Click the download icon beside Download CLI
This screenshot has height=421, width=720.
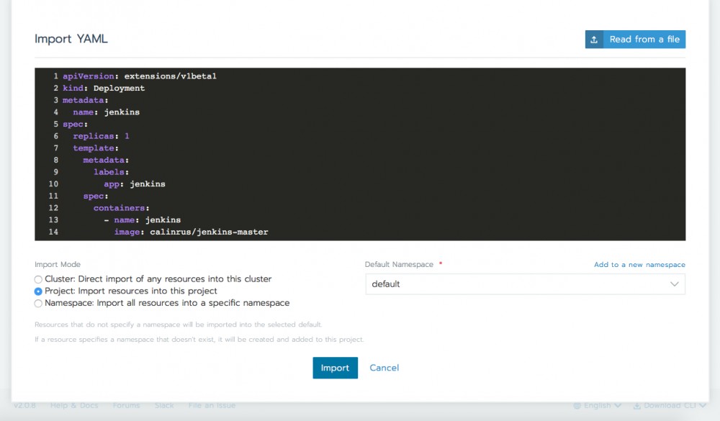636,405
